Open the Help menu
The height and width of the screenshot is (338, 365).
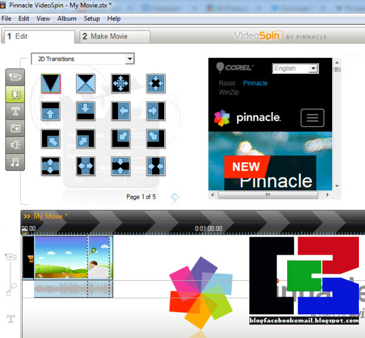click(x=114, y=19)
